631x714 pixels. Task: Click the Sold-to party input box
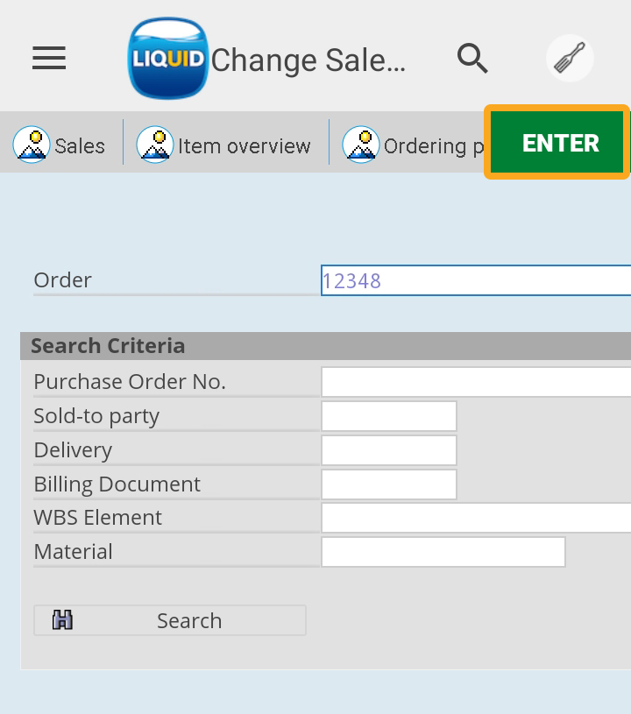click(x=389, y=416)
